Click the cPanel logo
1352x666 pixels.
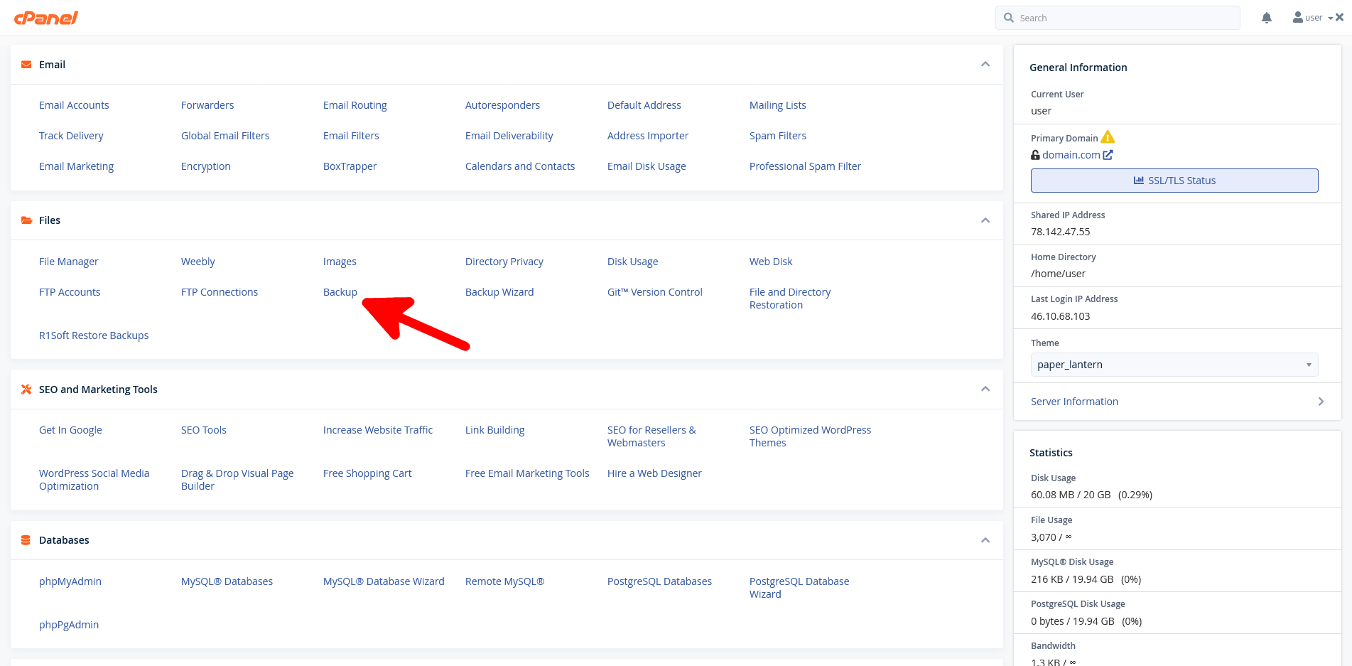point(45,18)
